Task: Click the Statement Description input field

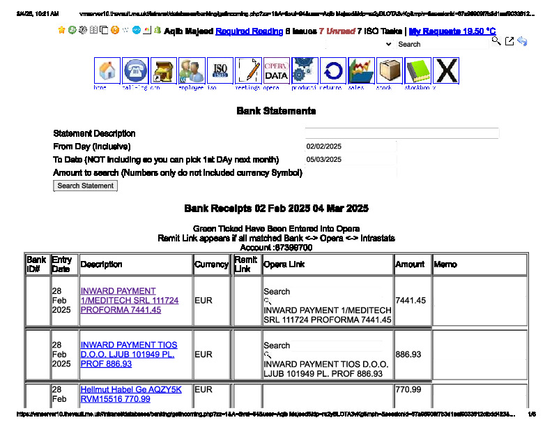Action: (401, 133)
